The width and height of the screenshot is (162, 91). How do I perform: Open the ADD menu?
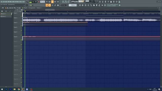click(6, 2)
